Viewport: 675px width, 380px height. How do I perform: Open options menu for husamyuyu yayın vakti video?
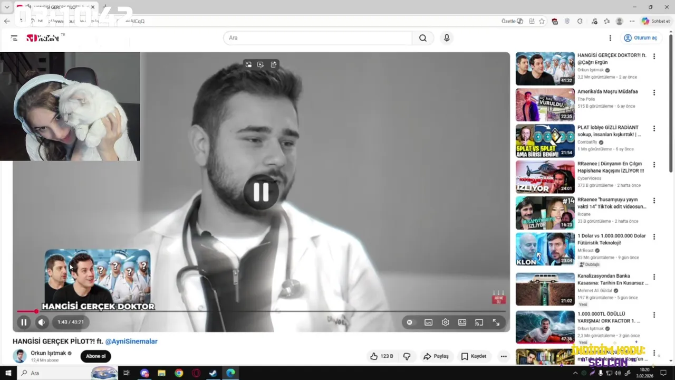tap(654, 201)
